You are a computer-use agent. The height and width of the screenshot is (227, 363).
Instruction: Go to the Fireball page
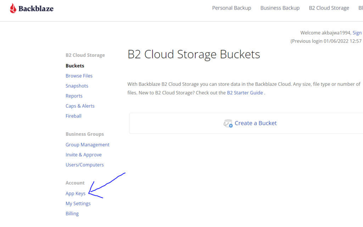73,116
